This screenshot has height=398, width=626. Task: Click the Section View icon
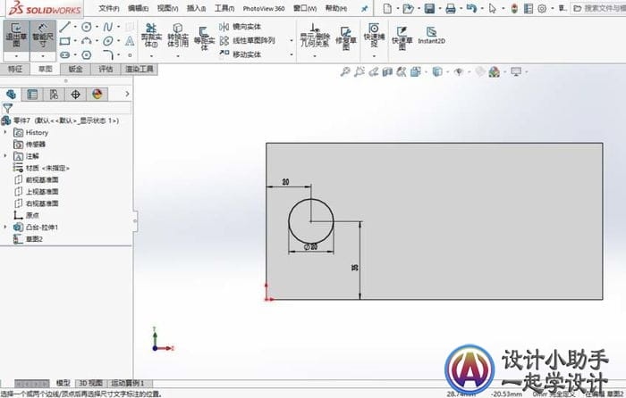[387, 71]
